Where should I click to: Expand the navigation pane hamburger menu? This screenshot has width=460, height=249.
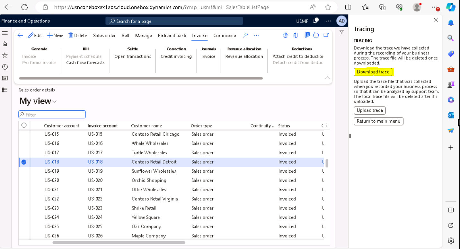[x=5, y=33]
